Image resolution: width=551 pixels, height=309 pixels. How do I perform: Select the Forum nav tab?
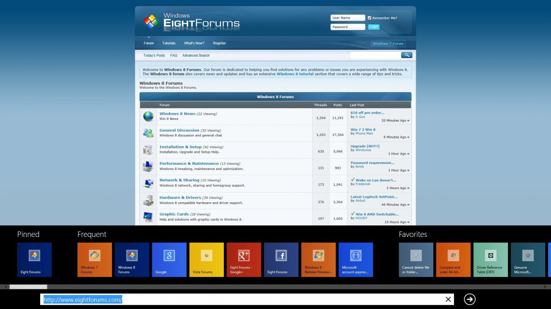pos(149,43)
